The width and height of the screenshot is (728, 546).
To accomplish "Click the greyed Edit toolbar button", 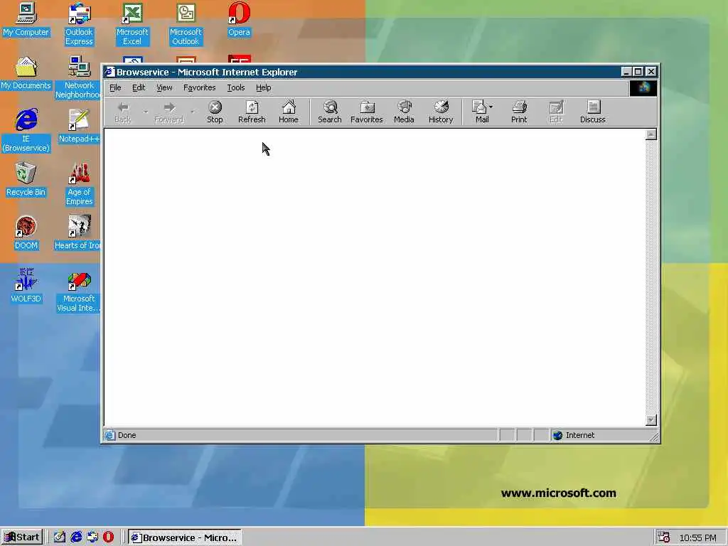I will click(x=556, y=112).
